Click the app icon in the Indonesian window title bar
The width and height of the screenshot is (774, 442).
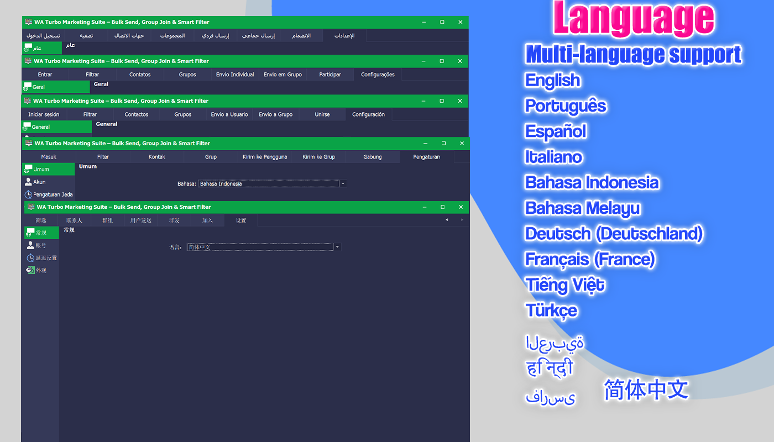coord(29,143)
